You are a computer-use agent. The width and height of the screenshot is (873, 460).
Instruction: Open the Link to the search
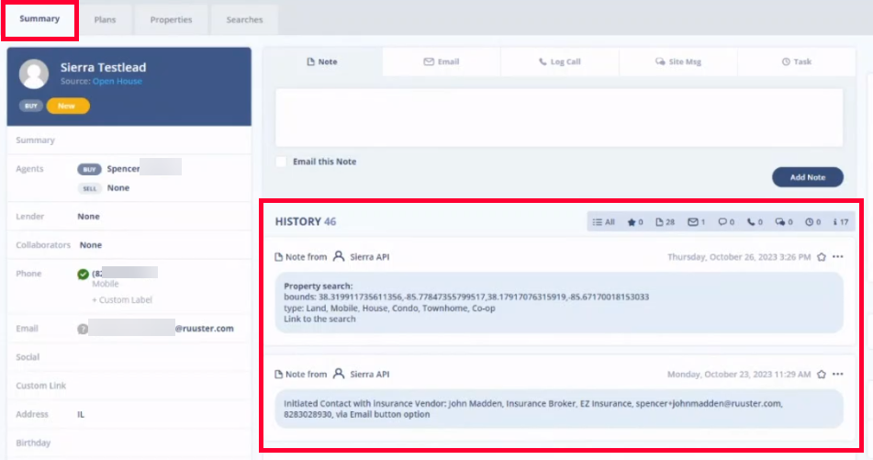coord(319,320)
